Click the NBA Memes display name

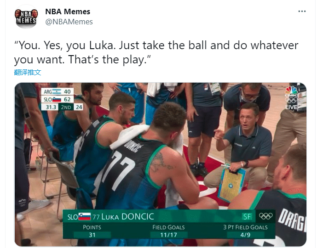pyautogui.click(x=68, y=11)
